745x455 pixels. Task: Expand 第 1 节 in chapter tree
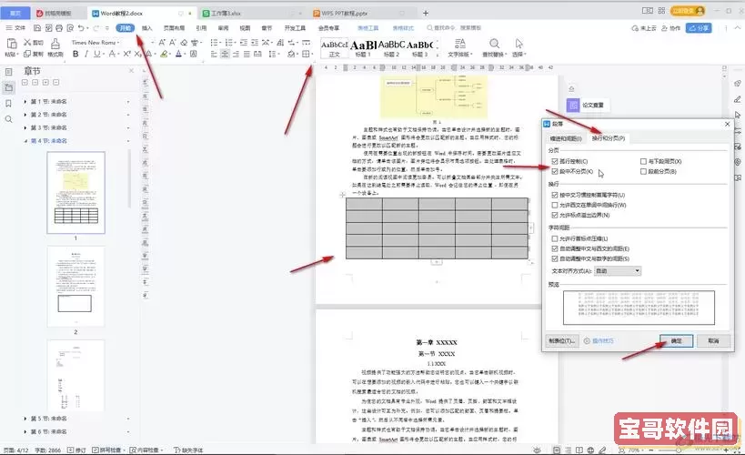(25, 102)
